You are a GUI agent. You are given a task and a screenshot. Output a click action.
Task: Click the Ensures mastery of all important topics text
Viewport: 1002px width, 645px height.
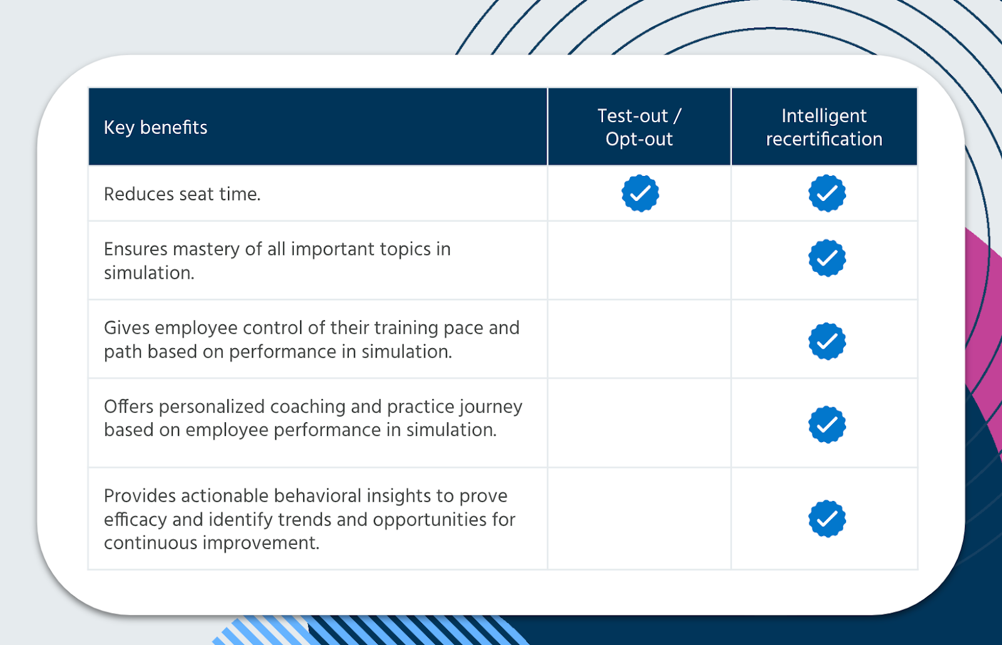coord(277,261)
